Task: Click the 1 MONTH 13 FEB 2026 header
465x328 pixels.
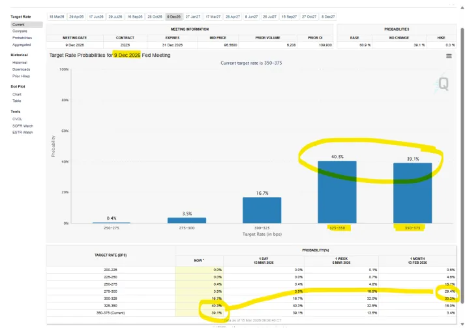Action: pos(417,261)
